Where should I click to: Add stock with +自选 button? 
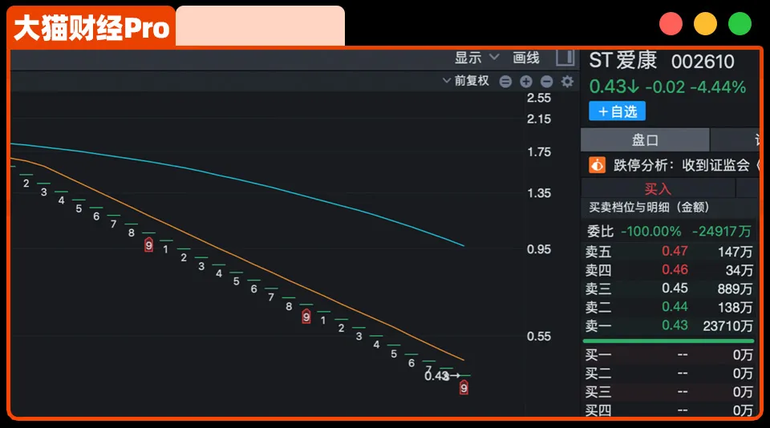617,111
